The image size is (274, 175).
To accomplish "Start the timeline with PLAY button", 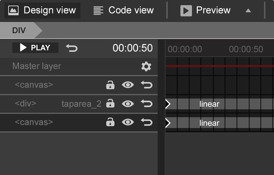I will [x=35, y=48].
